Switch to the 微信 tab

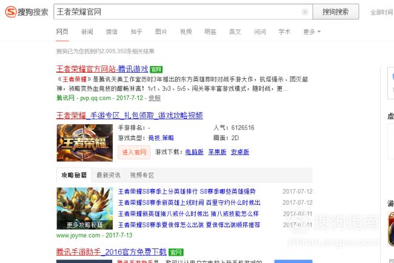(112, 32)
